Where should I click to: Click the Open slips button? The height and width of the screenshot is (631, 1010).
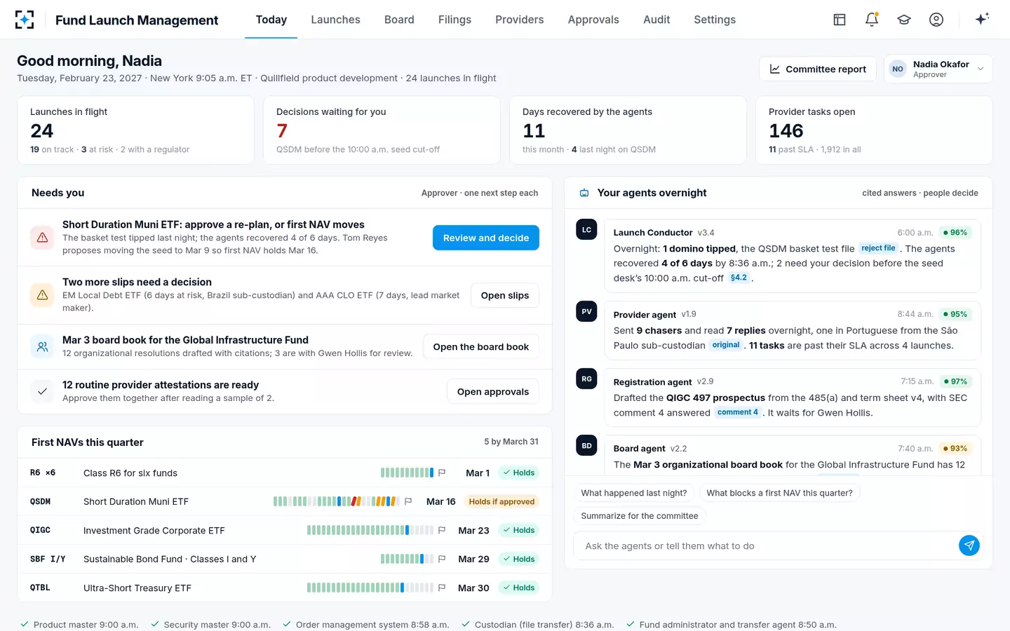tap(505, 295)
